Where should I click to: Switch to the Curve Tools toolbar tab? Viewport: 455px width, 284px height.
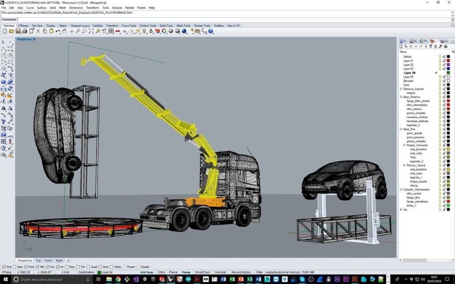129,26
